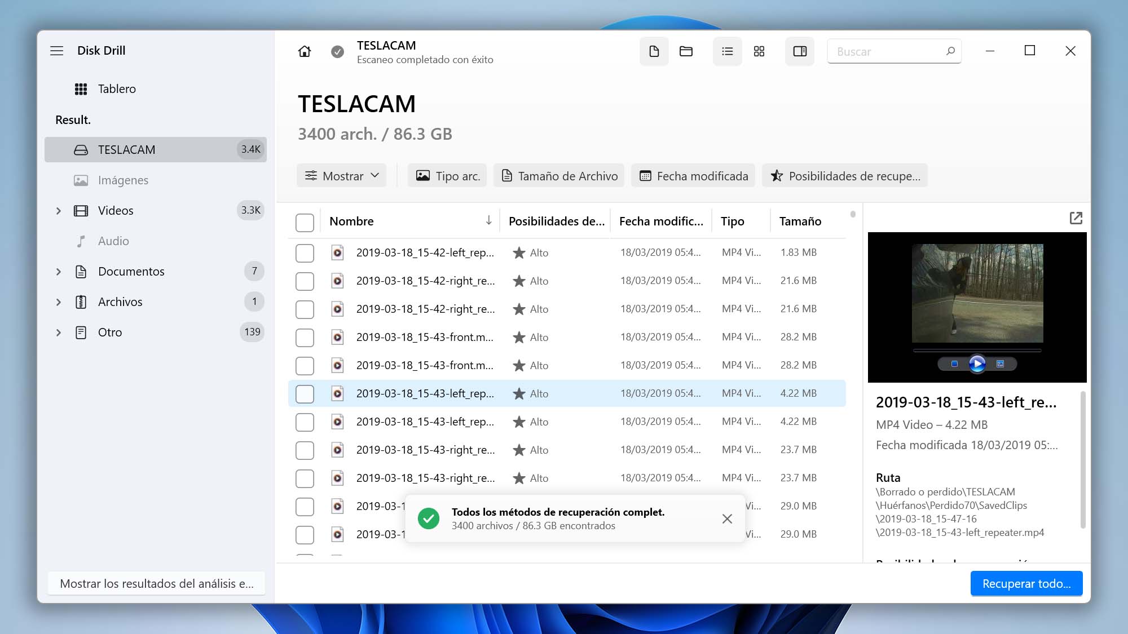
Task: Click green check icon in notification
Action: click(429, 518)
